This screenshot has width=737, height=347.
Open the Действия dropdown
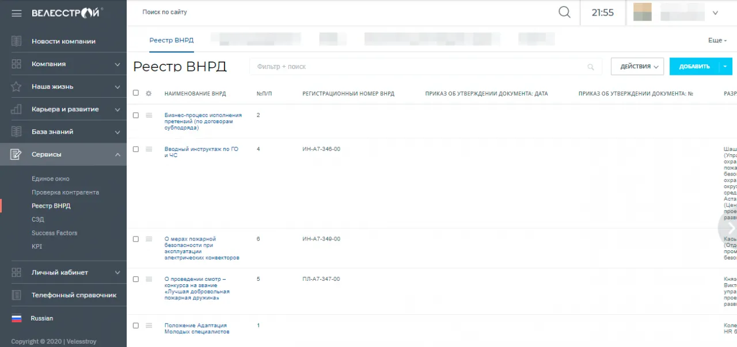click(x=637, y=67)
